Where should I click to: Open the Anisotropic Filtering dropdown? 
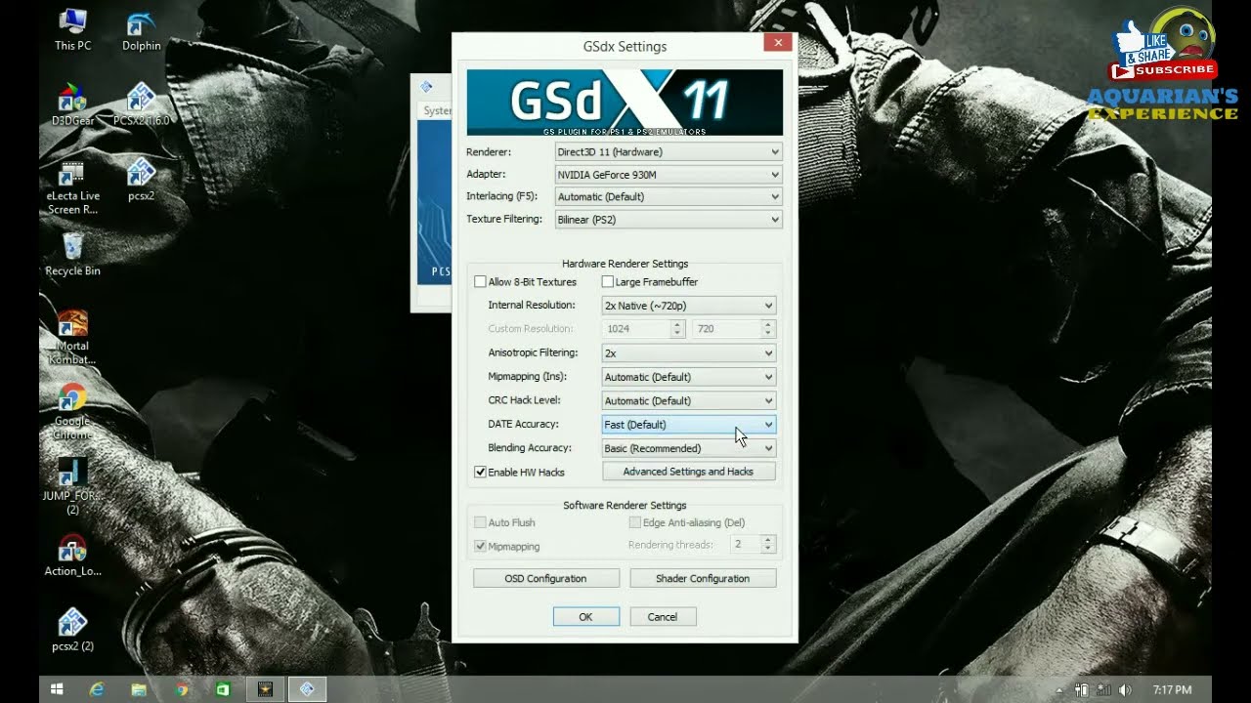pos(689,353)
